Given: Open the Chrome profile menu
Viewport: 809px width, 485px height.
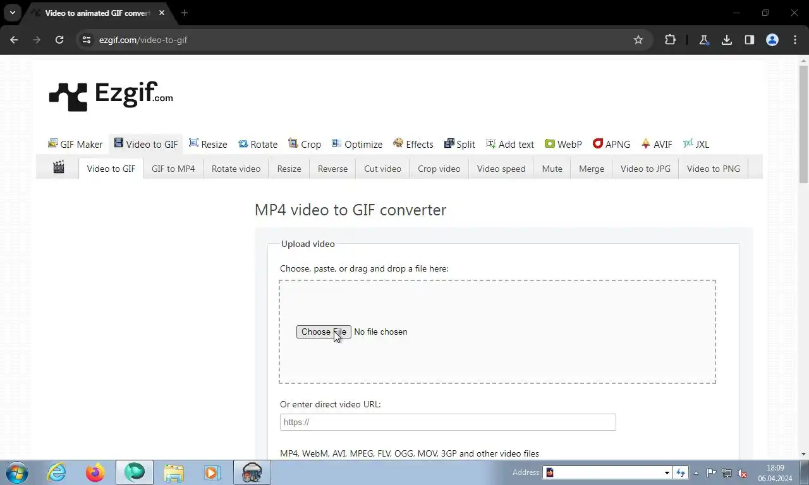Looking at the screenshot, I should click(x=772, y=40).
